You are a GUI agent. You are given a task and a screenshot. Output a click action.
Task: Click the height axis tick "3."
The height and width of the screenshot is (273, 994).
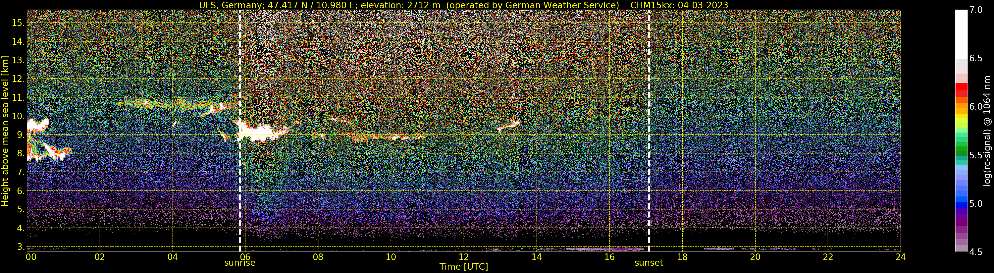(21, 247)
